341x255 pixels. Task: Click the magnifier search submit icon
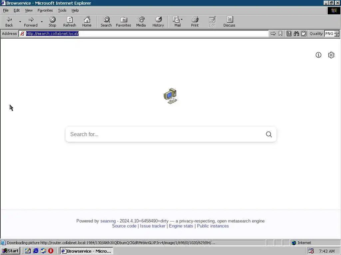(x=269, y=134)
